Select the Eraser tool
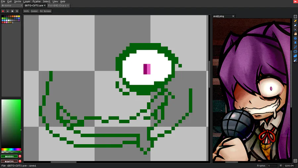The image size is (298, 168). (x=295, y=25)
